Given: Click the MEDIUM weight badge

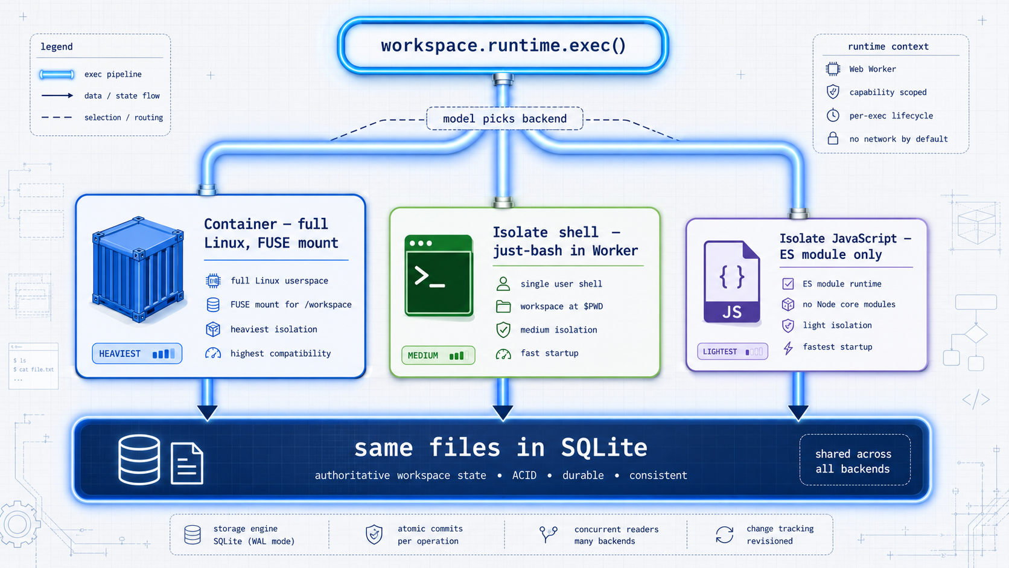Looking at the screenshot, I should pos(438,356).
